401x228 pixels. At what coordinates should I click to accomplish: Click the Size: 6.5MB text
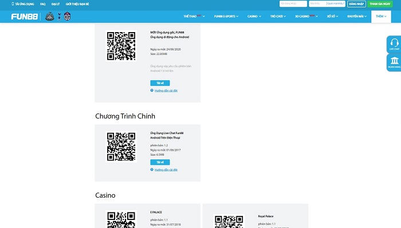click(158, 155)
